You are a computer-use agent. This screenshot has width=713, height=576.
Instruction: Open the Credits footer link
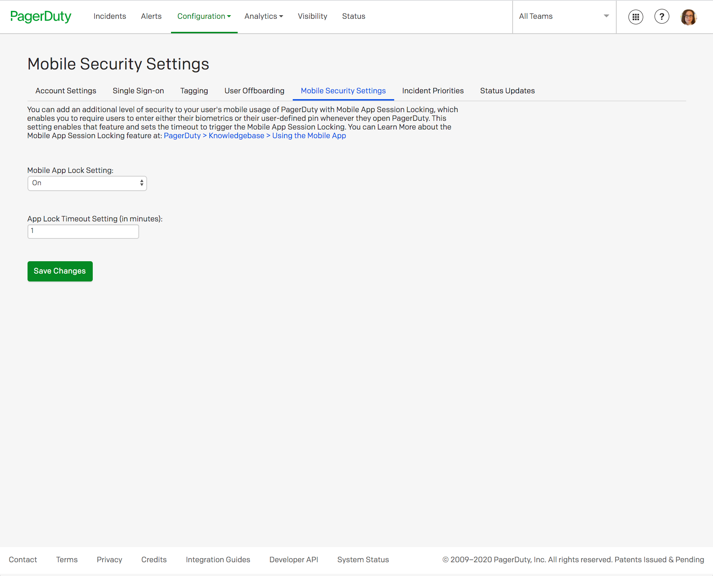click(x=154, y=559)
